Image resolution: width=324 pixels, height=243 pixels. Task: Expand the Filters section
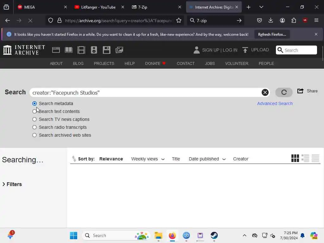tap(12, 184)
